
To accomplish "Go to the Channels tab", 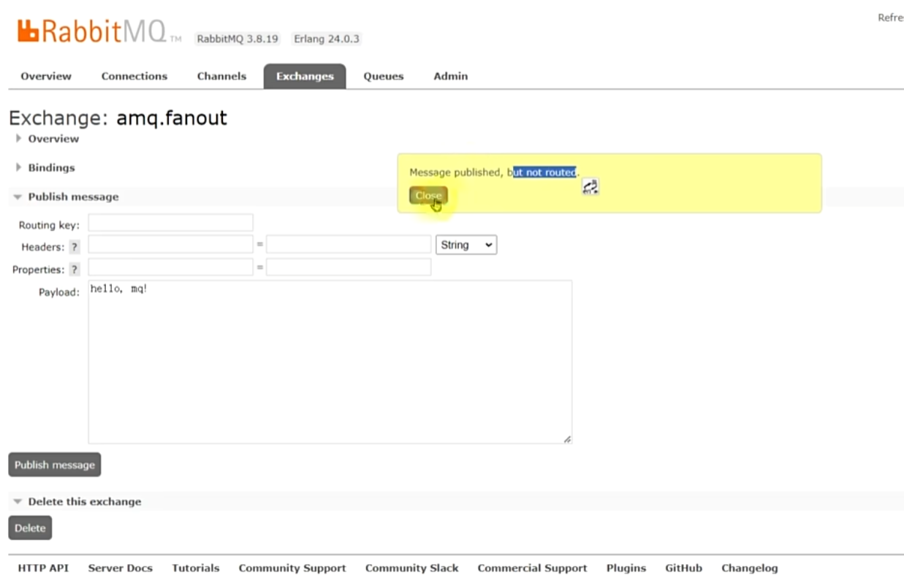I will pos(221,76).
